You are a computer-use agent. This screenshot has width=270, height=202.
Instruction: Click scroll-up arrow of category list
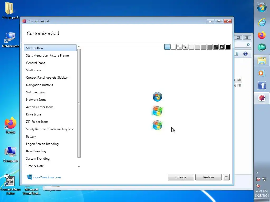(79, 46)
